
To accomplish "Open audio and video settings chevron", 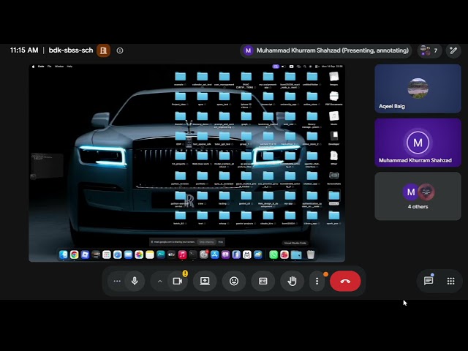I will click(160, 281).
